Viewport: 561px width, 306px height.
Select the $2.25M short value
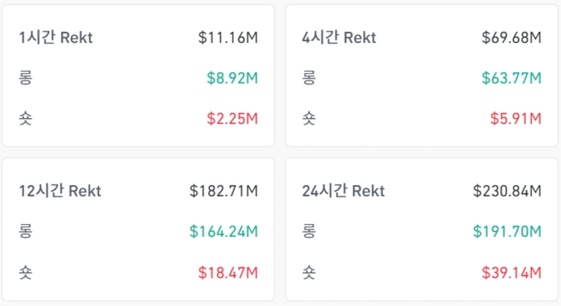coord(232,119)
